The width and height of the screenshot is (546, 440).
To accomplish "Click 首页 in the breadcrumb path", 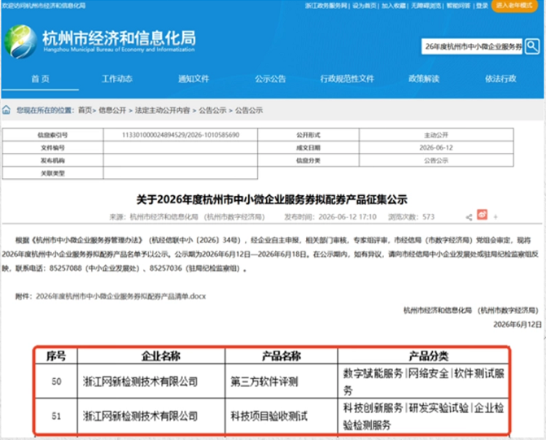I will (85, 111).
